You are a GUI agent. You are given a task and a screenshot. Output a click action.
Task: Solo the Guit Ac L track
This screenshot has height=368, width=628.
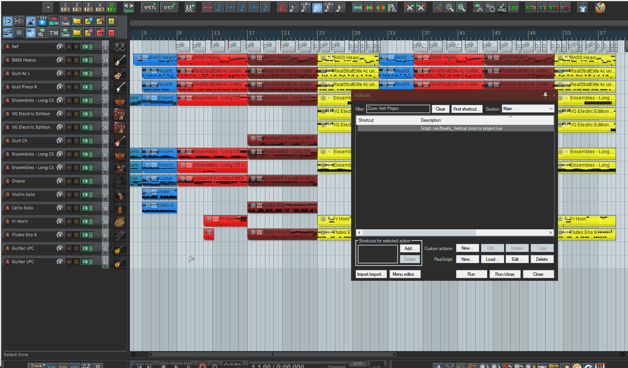[x=76, y=74]
